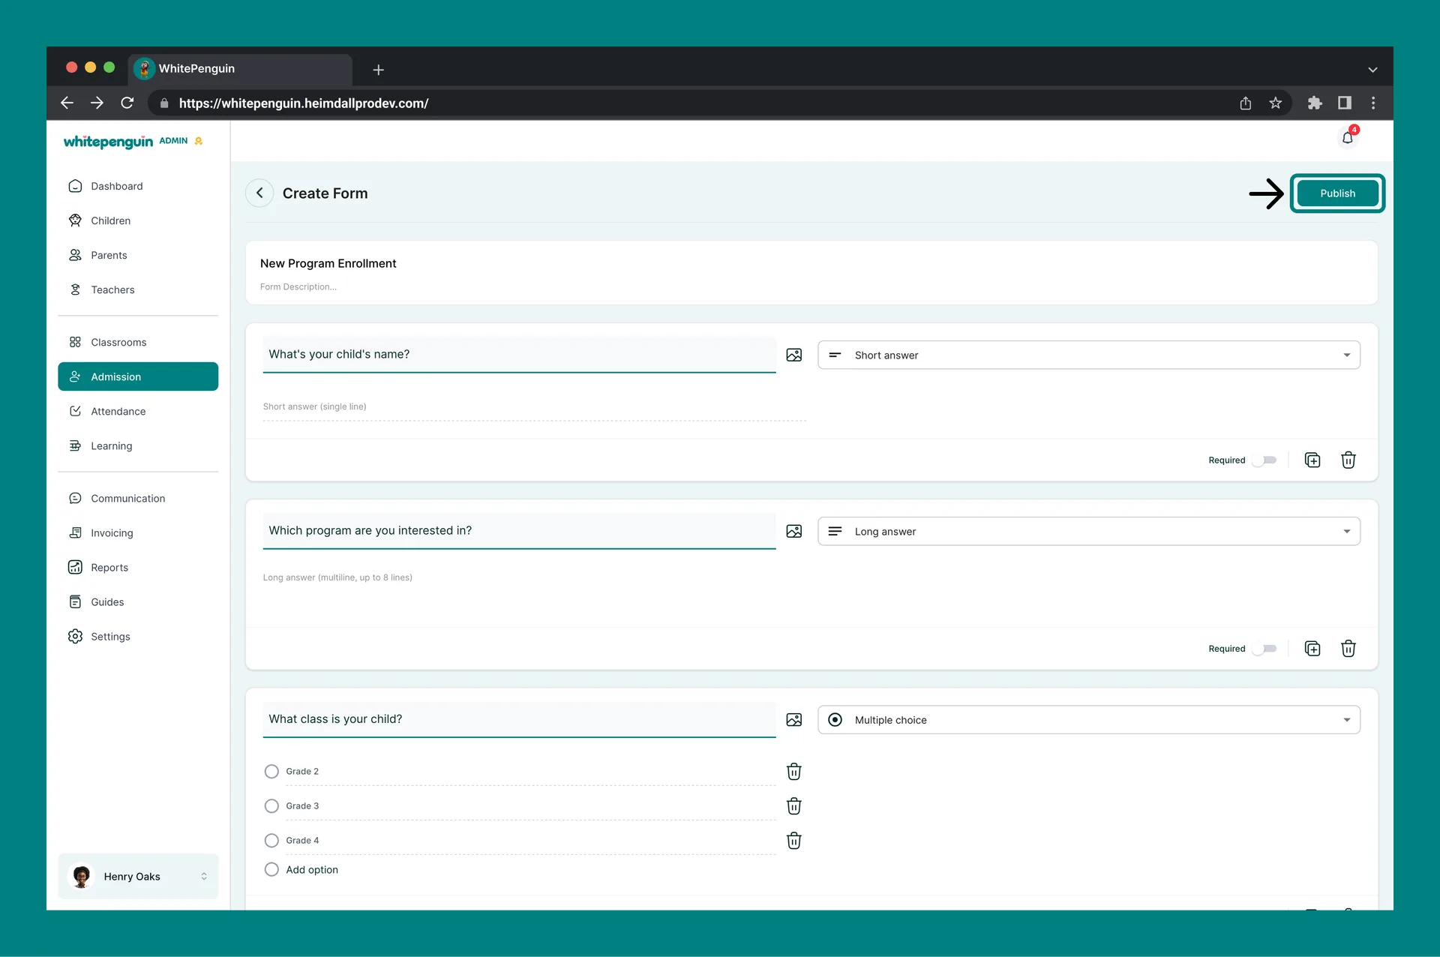
Task: Open Settings in sidebar
Action: 138,636
